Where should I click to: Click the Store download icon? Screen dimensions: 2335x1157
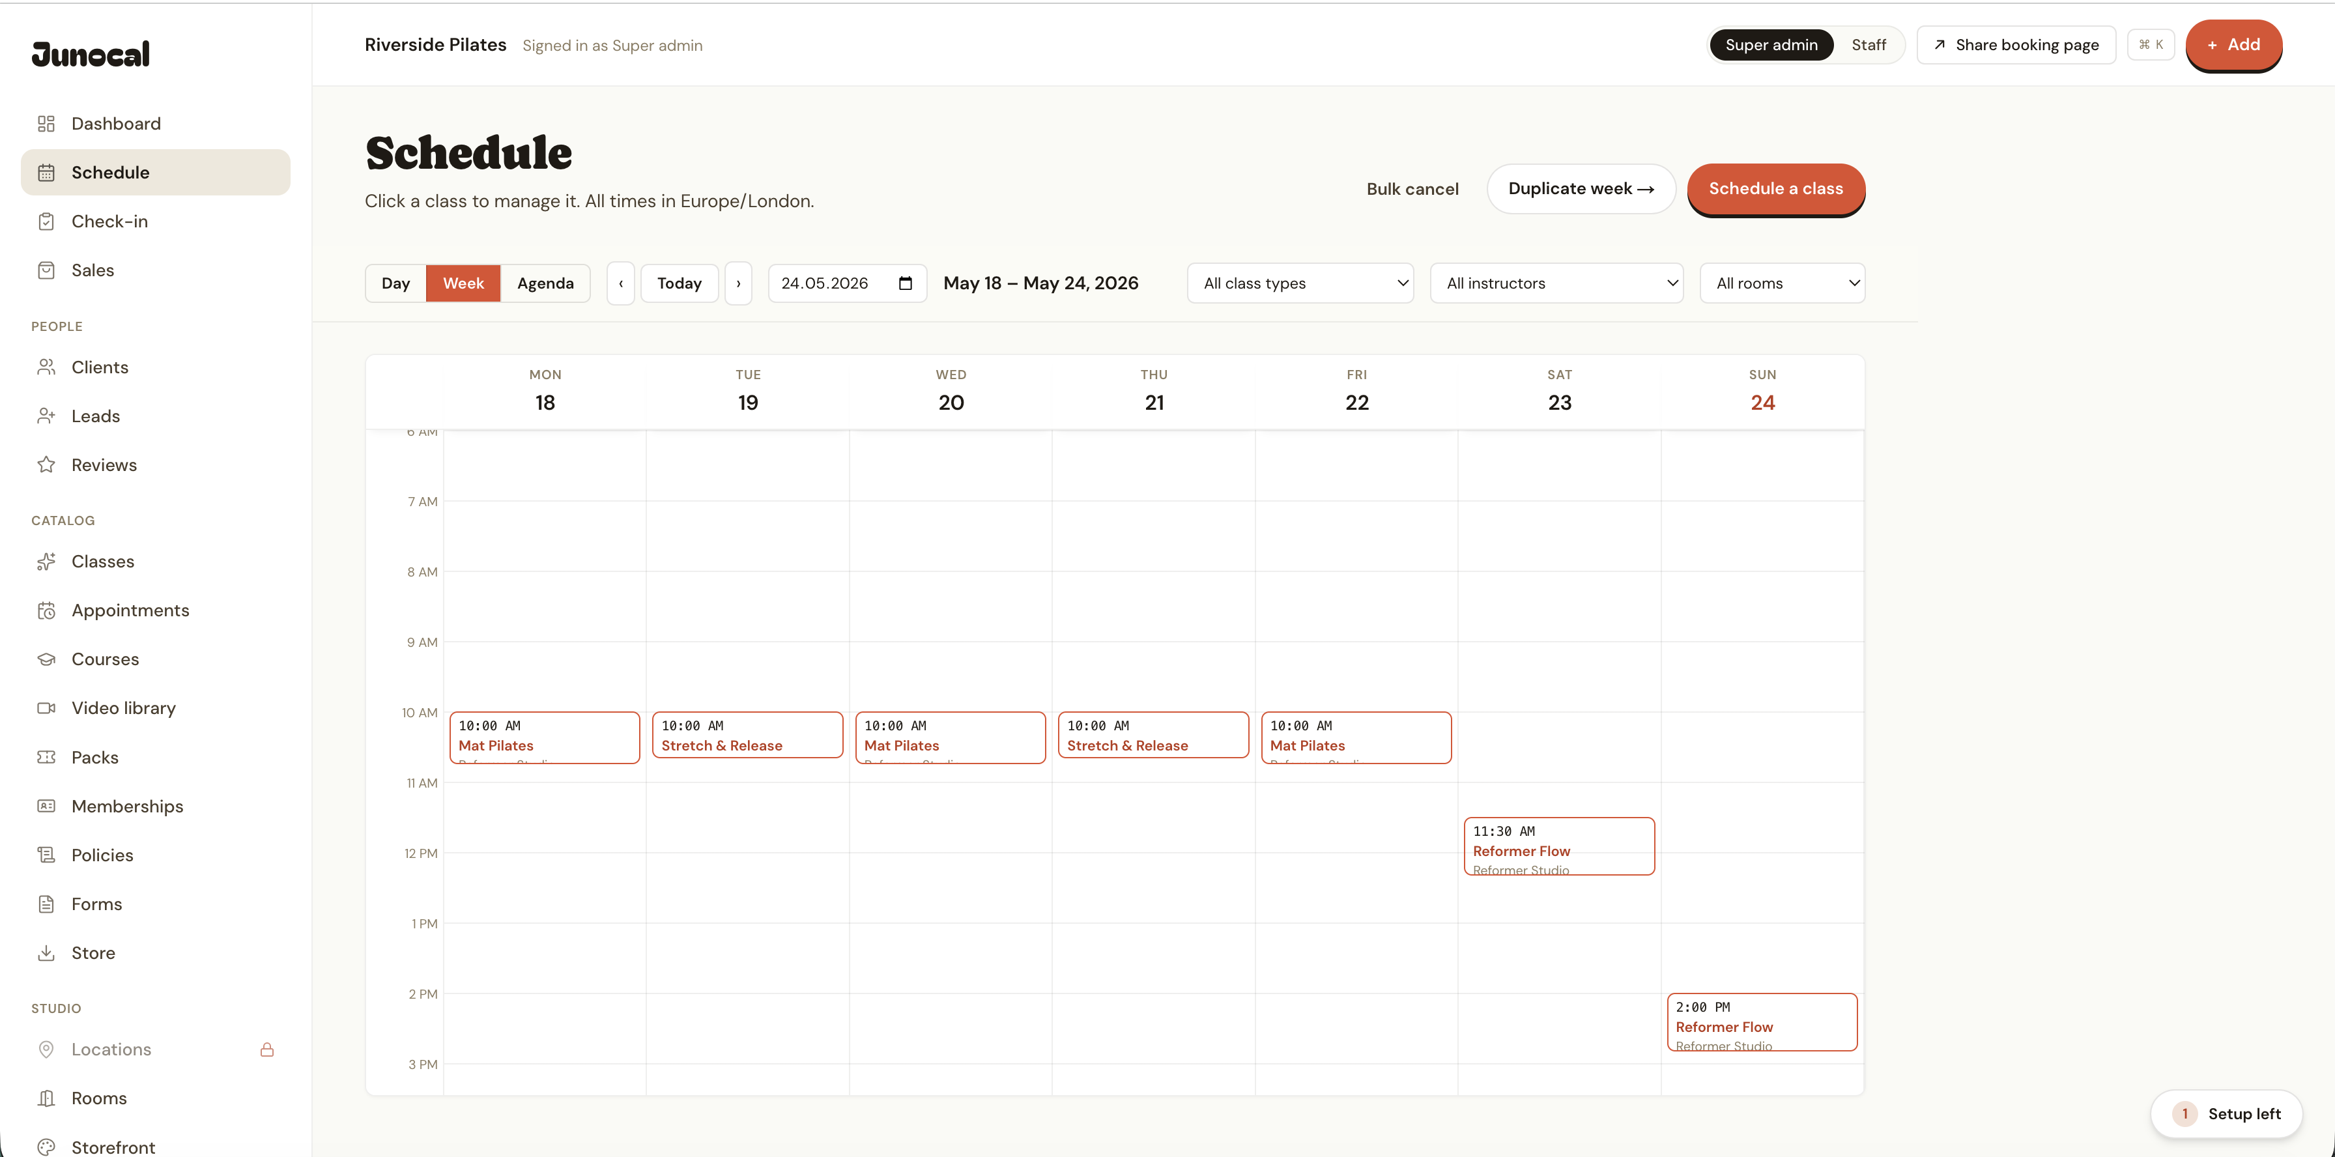point(46,953)
